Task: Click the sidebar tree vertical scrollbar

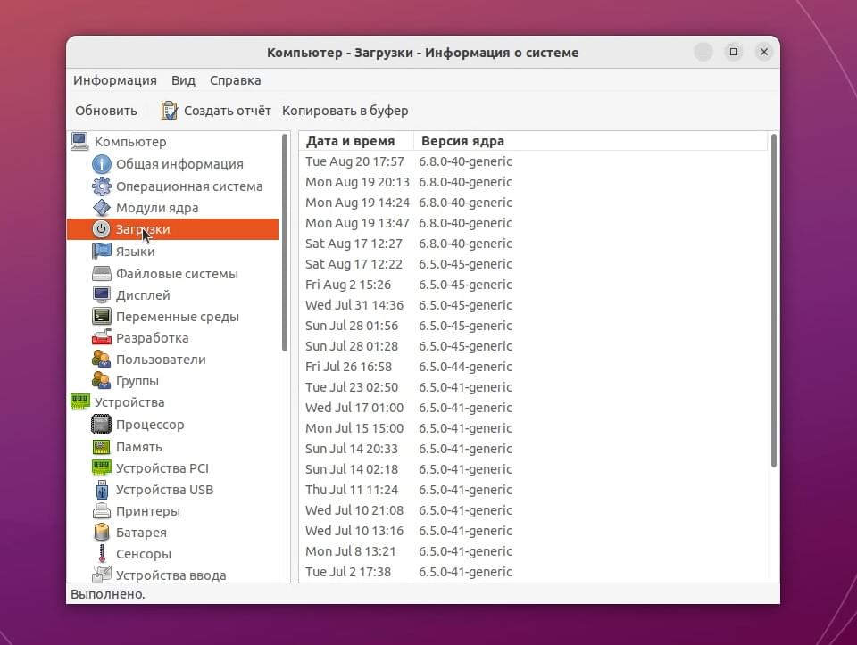Action: tap(284, 243)
